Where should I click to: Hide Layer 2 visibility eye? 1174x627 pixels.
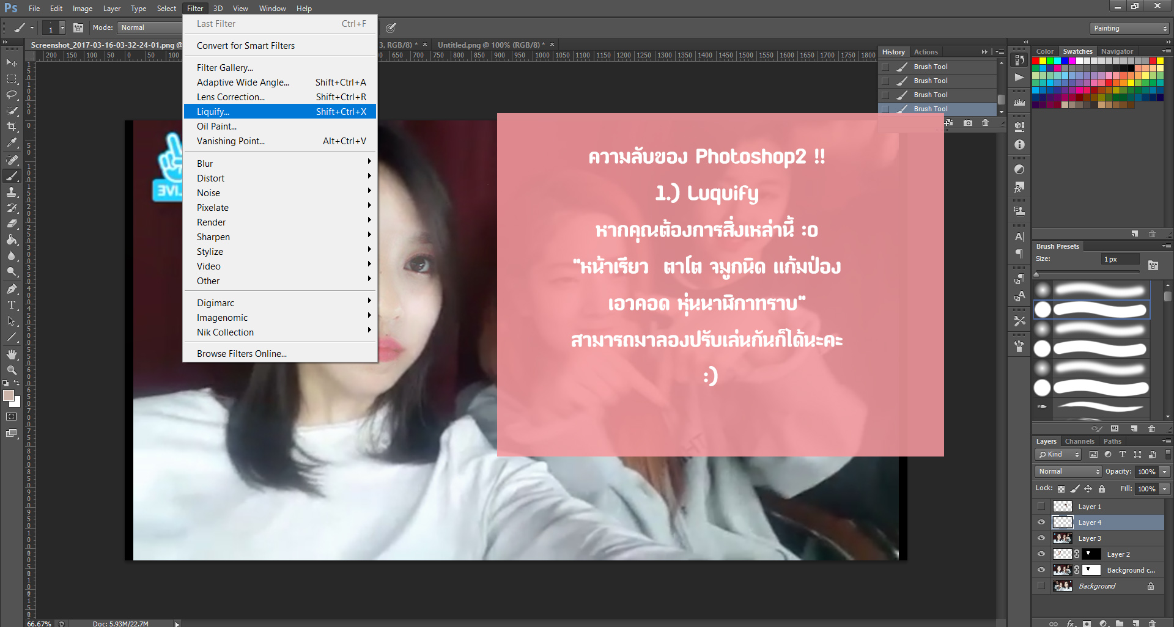[x=1041, y=554]
